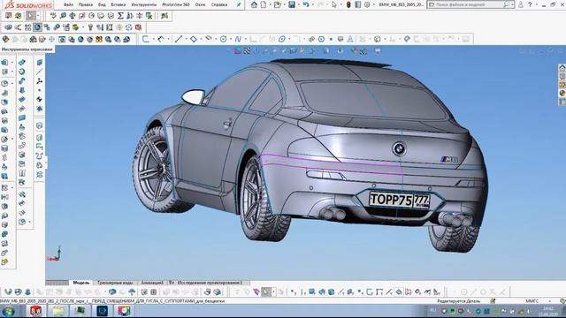Select the Circle sketch tool

pyautogui.click(x=224, y=39)
